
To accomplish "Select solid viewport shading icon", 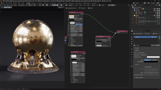I will (x=54, y=5).
